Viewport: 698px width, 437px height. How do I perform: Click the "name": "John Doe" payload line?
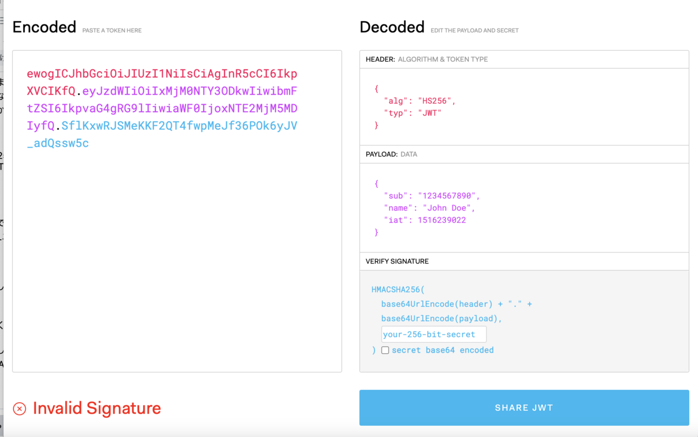pos(430,208)
